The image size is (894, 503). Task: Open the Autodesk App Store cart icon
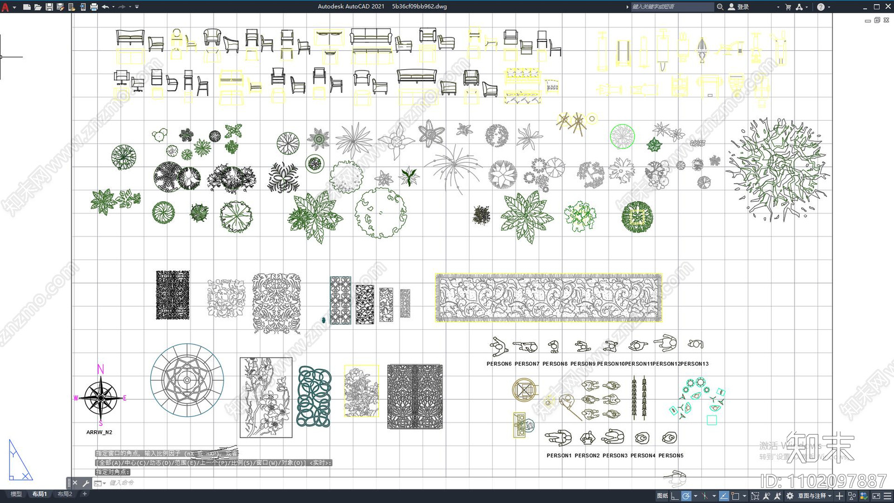pos(788,7)
